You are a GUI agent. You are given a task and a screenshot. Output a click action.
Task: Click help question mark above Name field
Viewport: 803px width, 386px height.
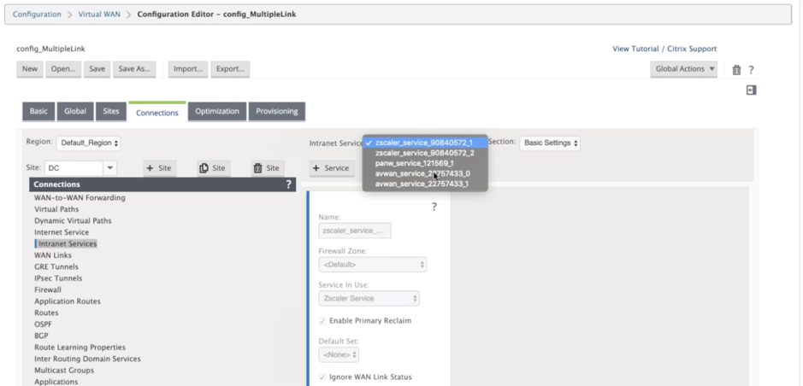[x=434, y=207]
